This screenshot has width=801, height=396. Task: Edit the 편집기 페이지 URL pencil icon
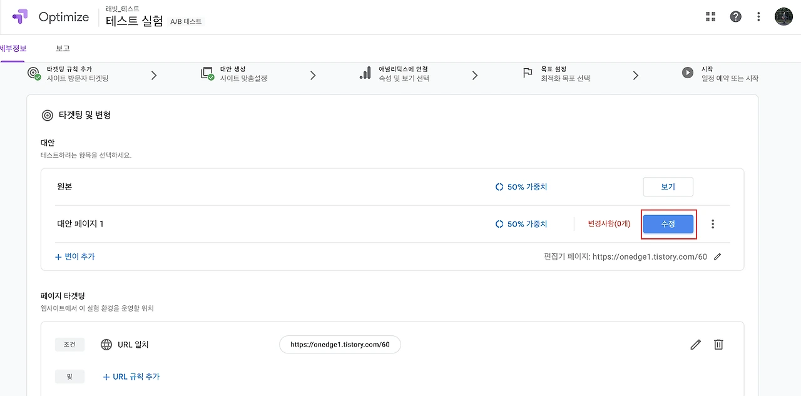click(x=718, y=256)
